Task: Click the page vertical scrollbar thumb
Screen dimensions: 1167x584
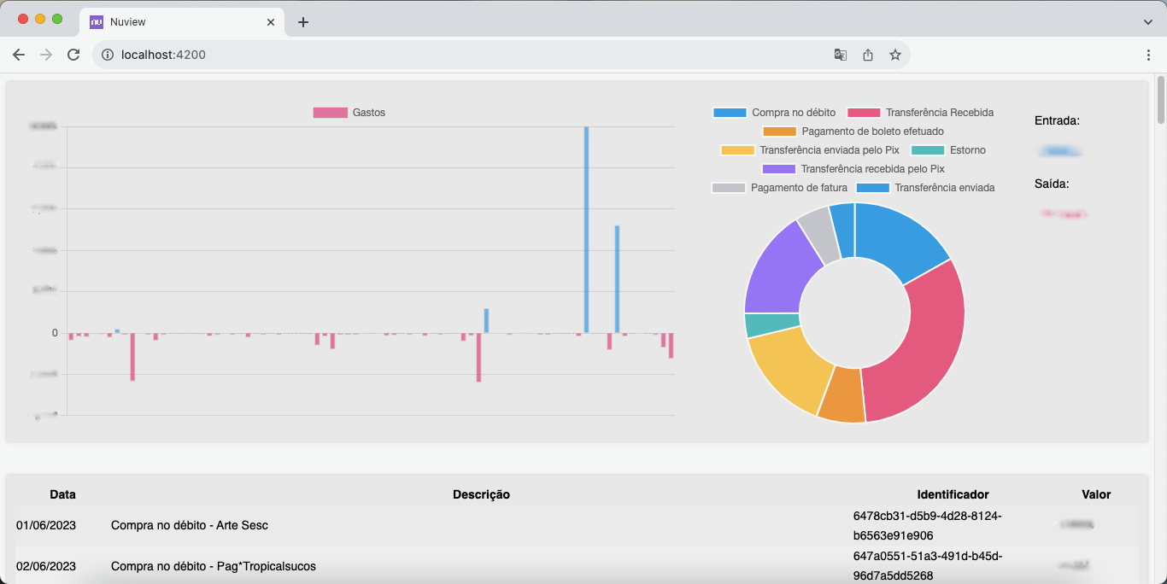Action: tap(1160, 100)
